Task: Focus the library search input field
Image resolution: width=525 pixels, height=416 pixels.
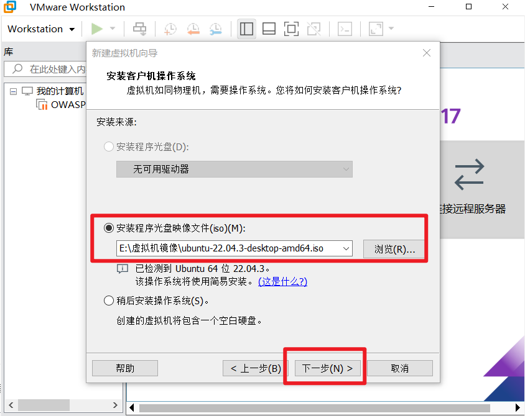Action: click(x=45, y=69)
